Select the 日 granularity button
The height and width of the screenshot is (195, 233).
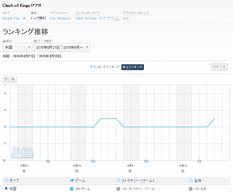click(x=224, y=67)
